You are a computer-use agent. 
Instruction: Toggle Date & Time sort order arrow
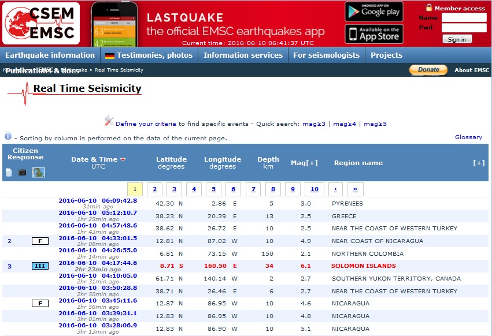(123, 160)
